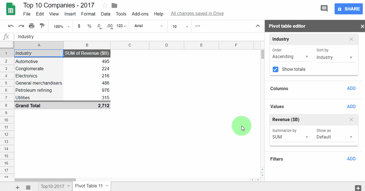Select the General merchandisers cell
Screen dimensions: 365x191
tap(39, 83)
